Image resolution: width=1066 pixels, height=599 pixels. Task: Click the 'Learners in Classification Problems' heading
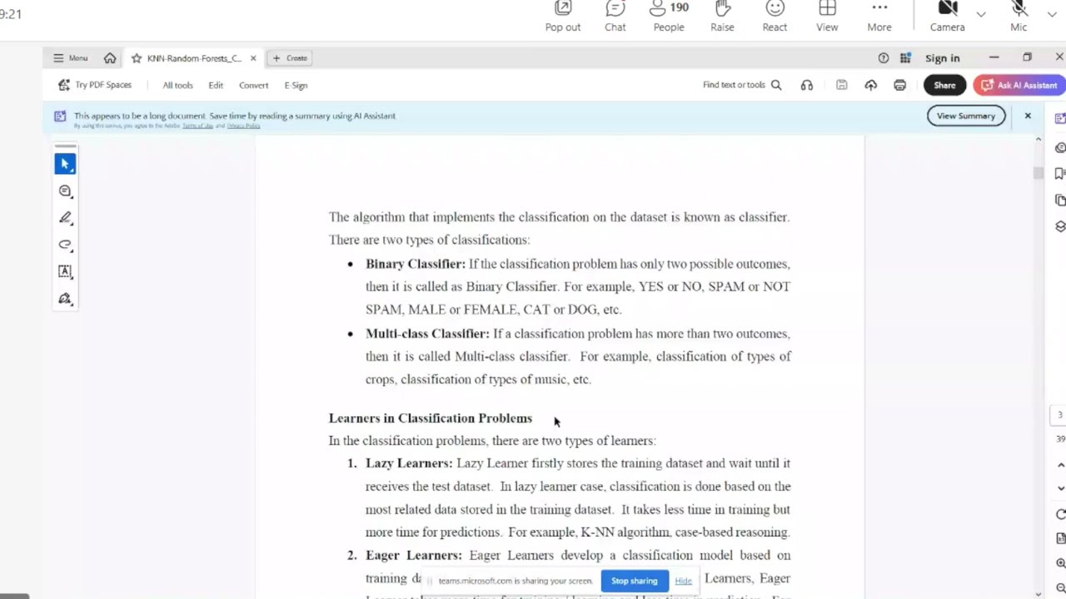pyautogui.click(x=431, y=418)
